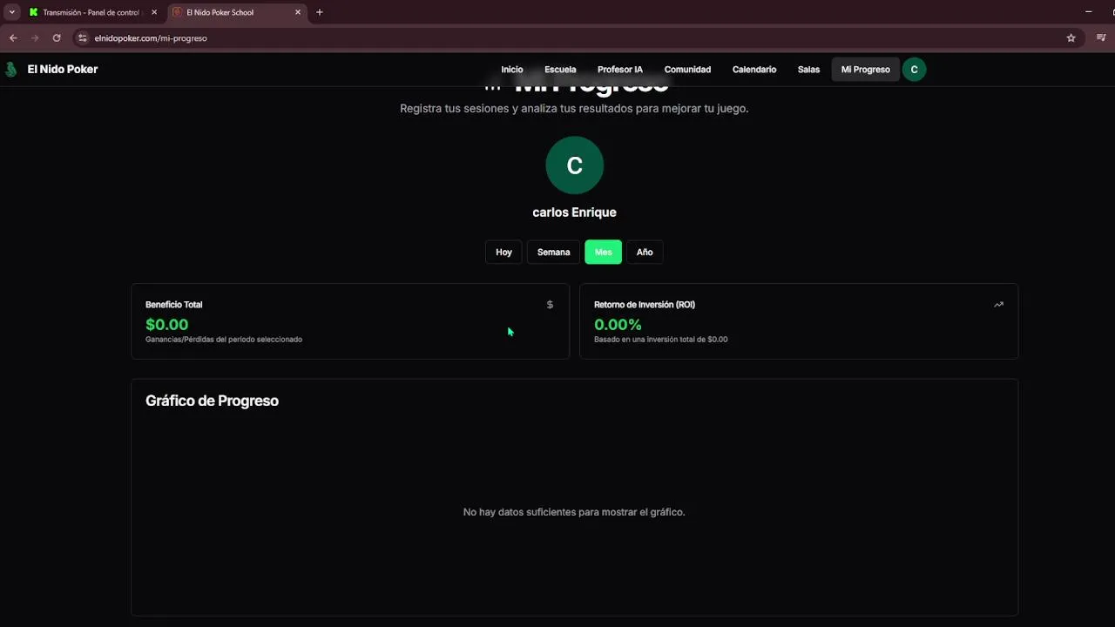
Task: Minimize the browser window
Action: tap(1088, 12)
